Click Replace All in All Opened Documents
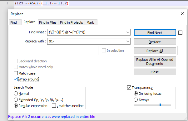This screenshot has width=188, height=121. (155, 61)
